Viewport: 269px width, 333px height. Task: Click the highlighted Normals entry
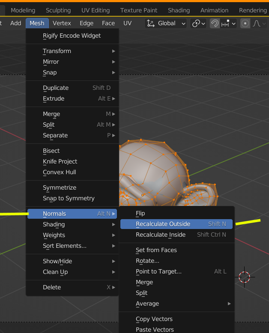[x=72, y=214]
